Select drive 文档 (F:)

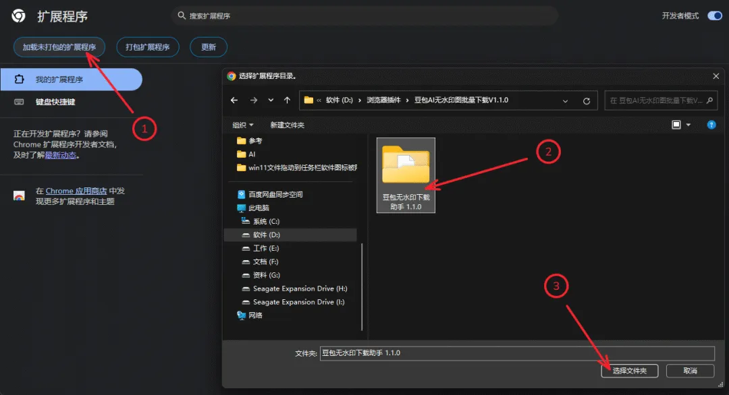click(261, 262)
